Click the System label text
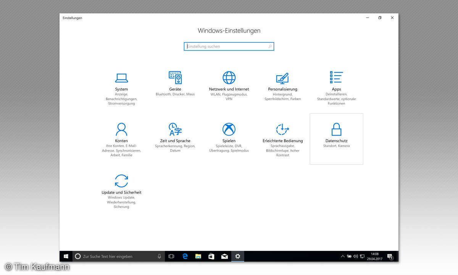458x275 pixels. coord(121,89)
